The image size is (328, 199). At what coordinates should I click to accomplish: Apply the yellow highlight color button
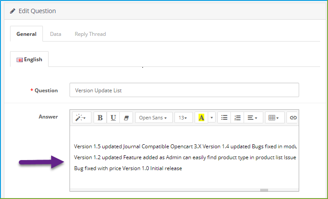point(201,118)
